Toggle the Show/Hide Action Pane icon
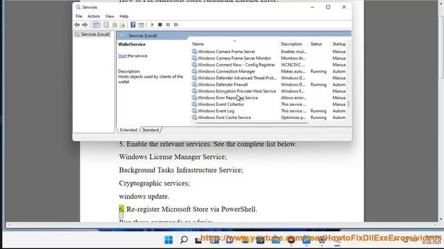This screenshot has height=249, width=444. [141, 25]
